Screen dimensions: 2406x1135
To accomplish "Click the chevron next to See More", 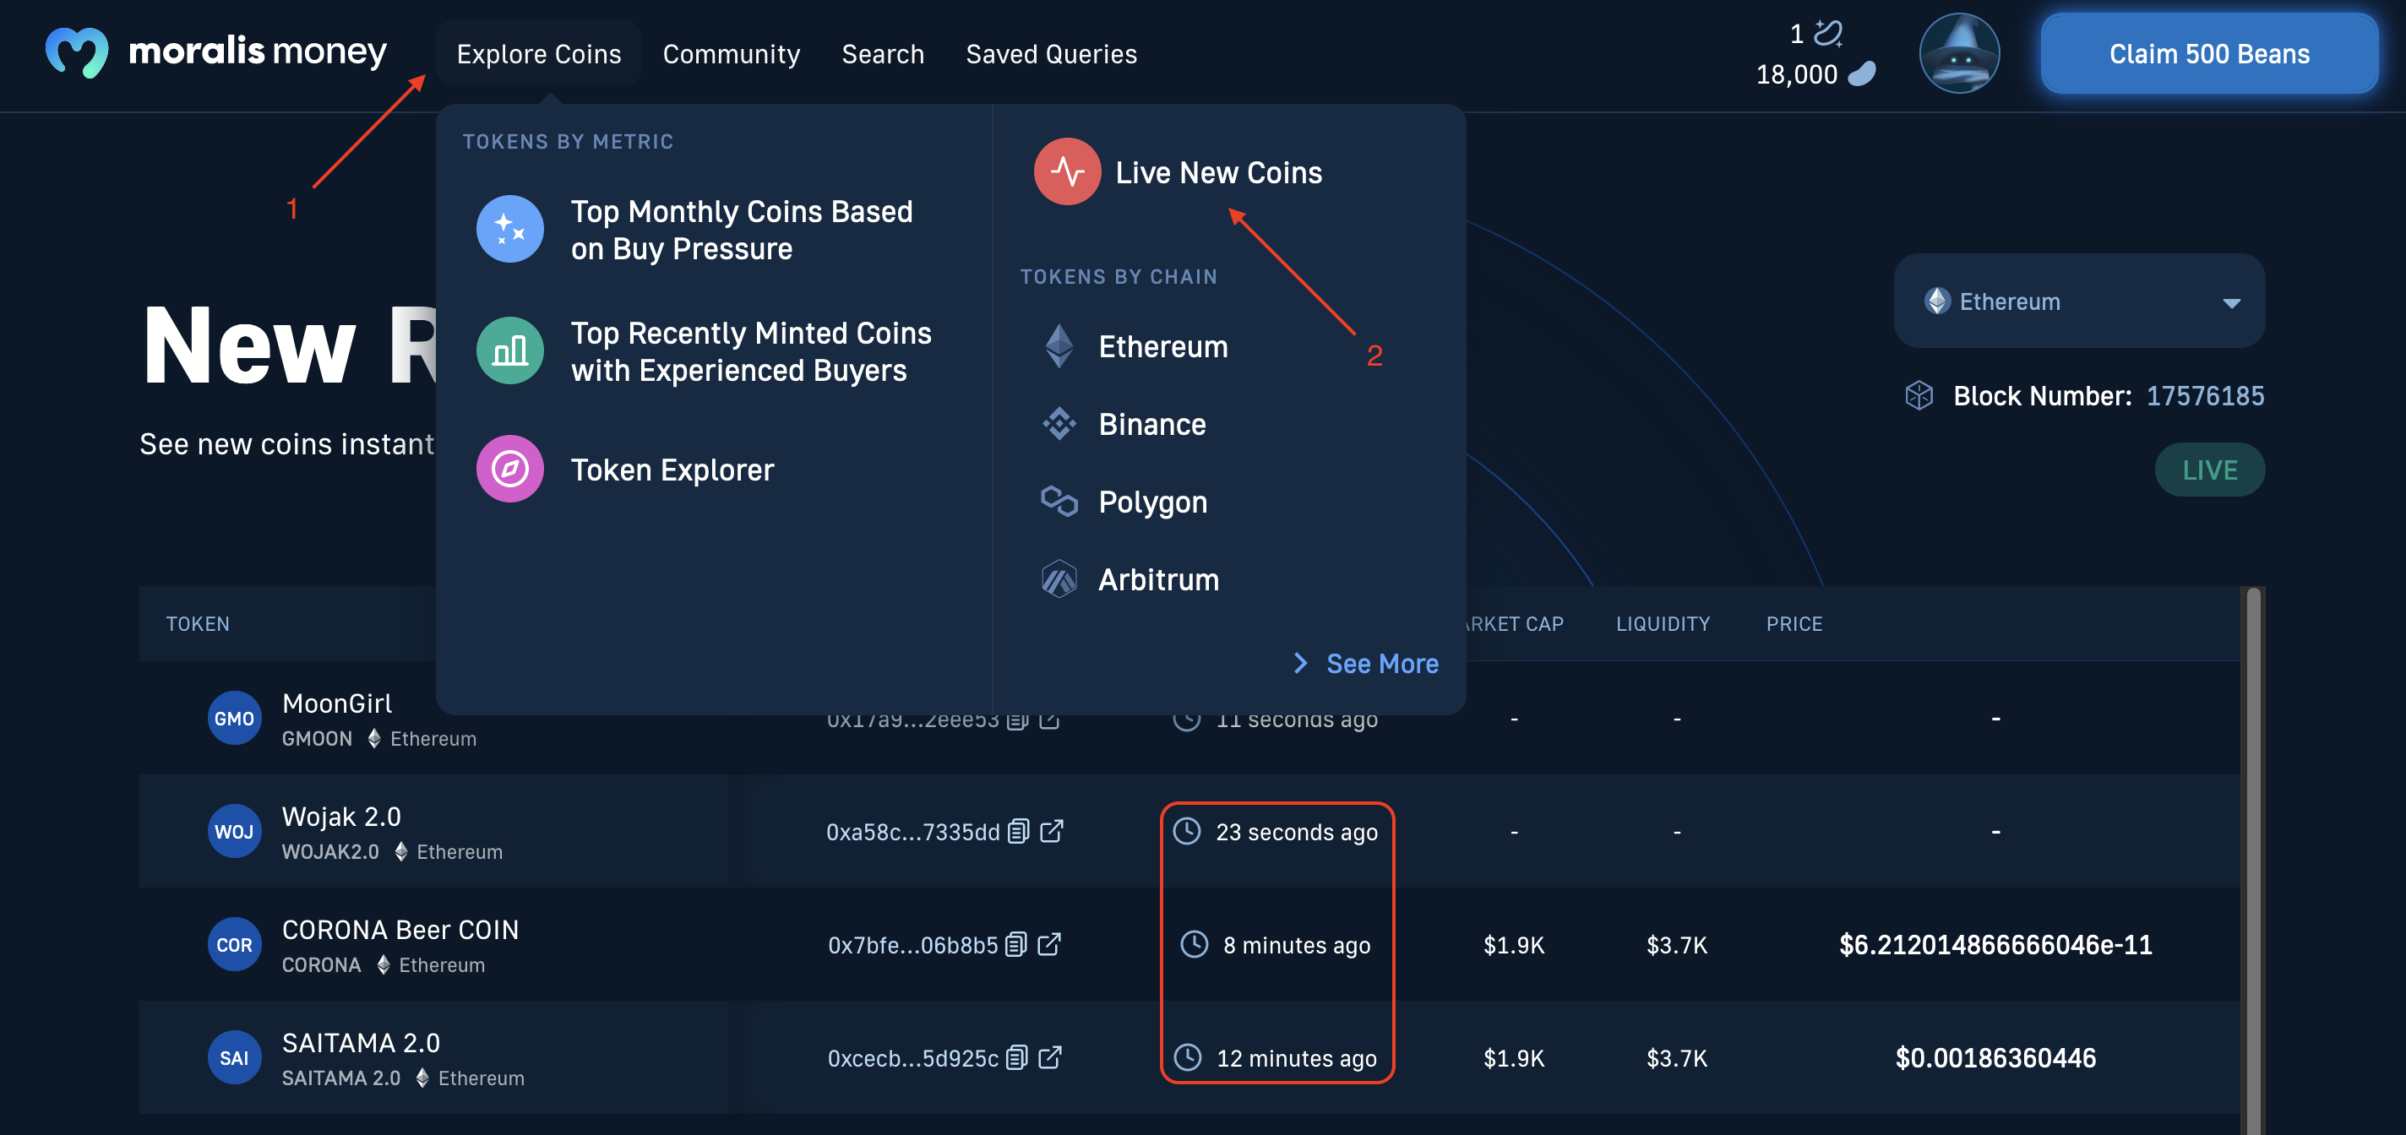I will point(1300,663).
